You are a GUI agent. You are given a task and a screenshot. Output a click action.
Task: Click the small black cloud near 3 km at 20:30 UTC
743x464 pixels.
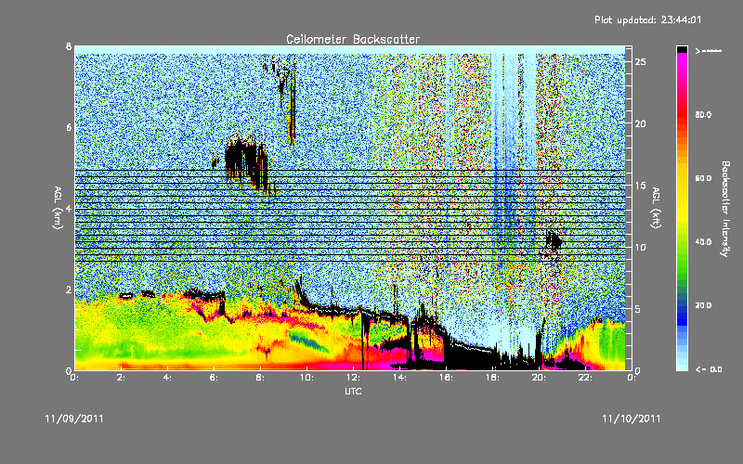[554, 240]
